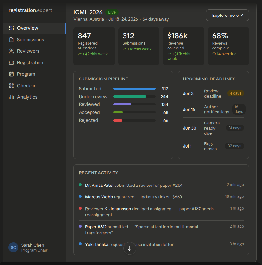The image size is (262, 265).
Task: Click the Reviewers people icon
Action: (x=11, y=51)
